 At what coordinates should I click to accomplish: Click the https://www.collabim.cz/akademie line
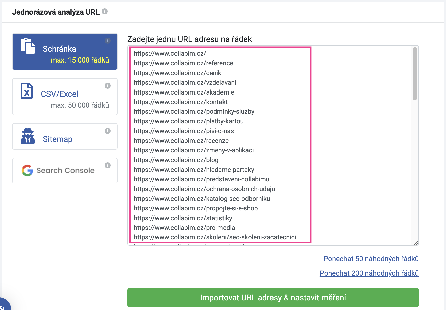(x=184, y=92)
